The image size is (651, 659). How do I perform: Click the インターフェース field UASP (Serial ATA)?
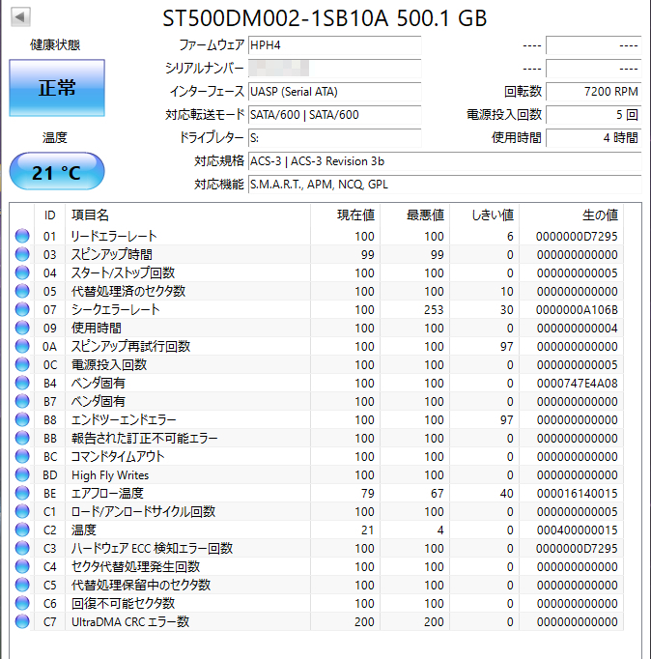pos(335,92)
